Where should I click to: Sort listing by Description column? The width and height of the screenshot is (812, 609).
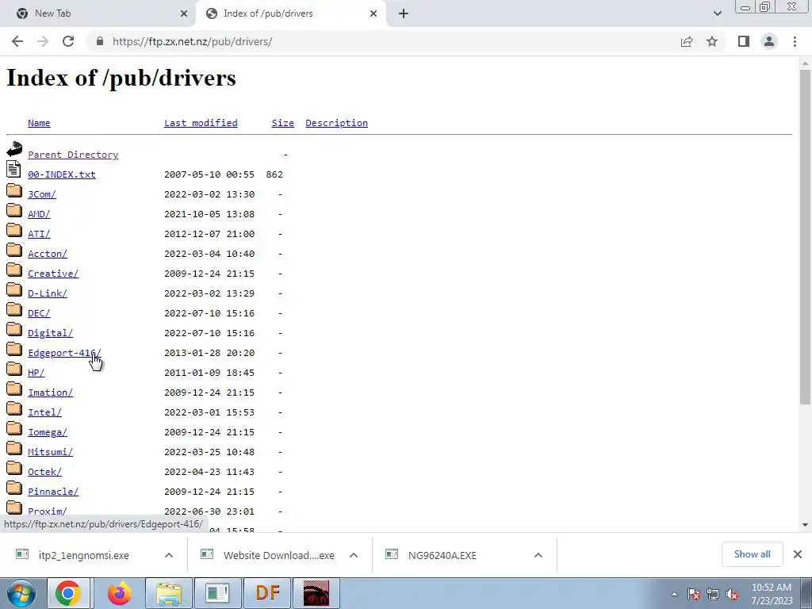pyautogui.click(x=336, y=123)
